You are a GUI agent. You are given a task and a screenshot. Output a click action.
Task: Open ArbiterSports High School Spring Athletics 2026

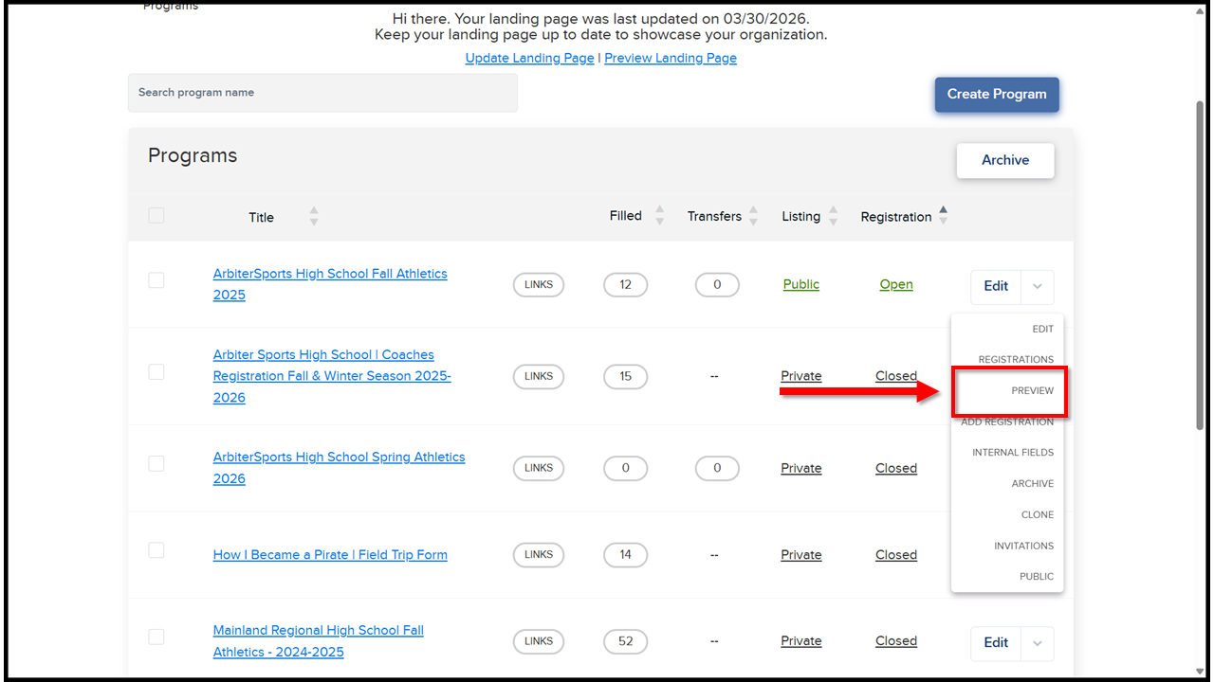(339, 468)
